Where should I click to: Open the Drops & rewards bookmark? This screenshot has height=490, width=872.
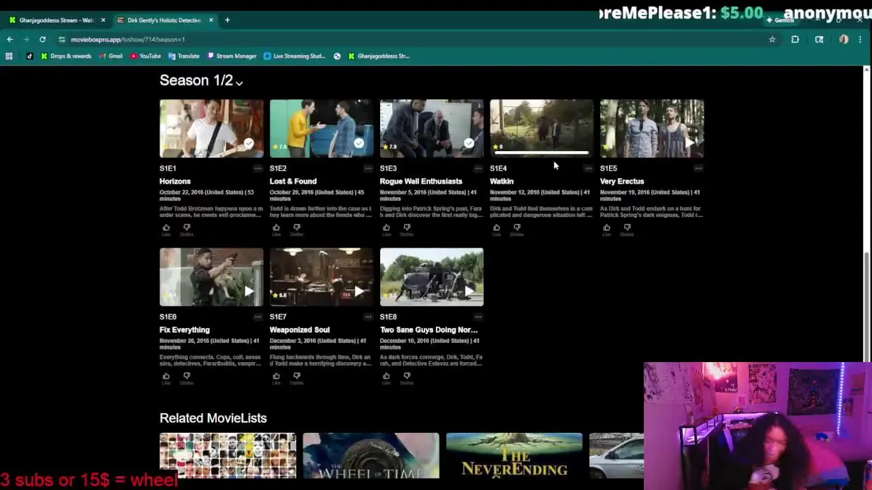pos(66,56)
